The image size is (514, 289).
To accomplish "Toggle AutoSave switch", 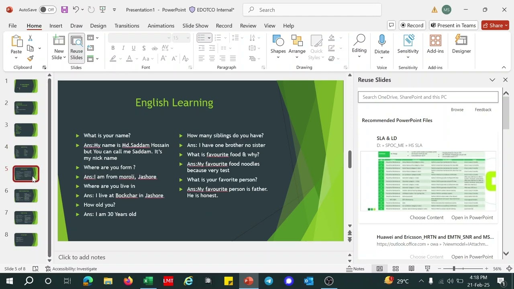I will point(47,10).
